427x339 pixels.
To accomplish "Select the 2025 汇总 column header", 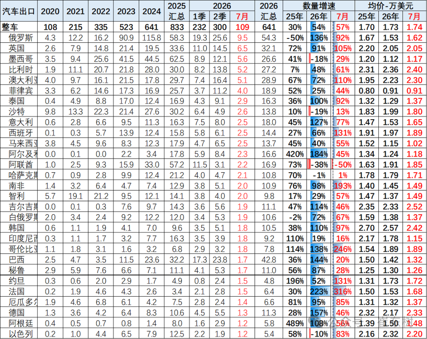I will tap(177, 11).
